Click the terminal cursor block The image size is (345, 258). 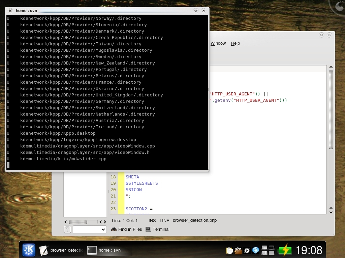(x=8, y=165)
